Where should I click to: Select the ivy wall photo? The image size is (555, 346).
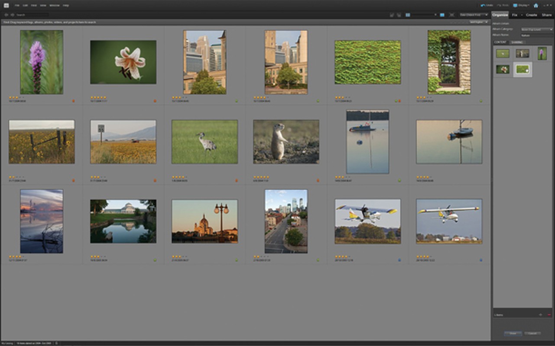[367, 62]
